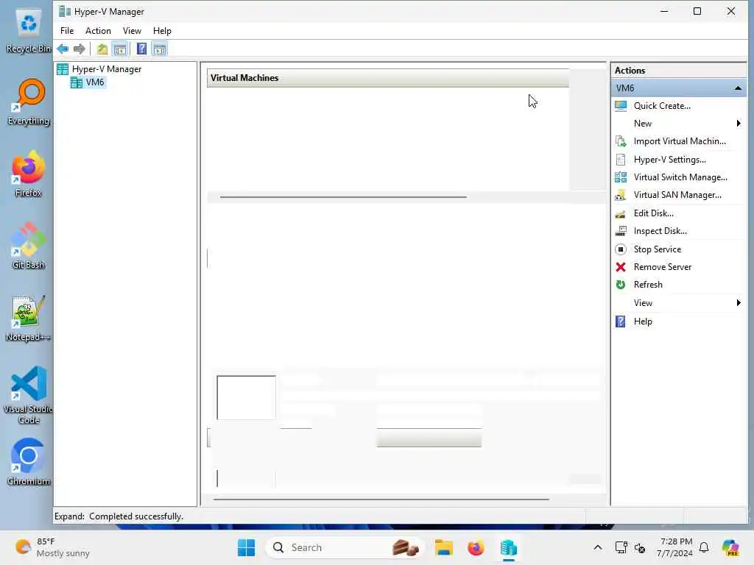The image size is (754, 565).
Task: Click Stop Service action
Action: pos(657,249)
